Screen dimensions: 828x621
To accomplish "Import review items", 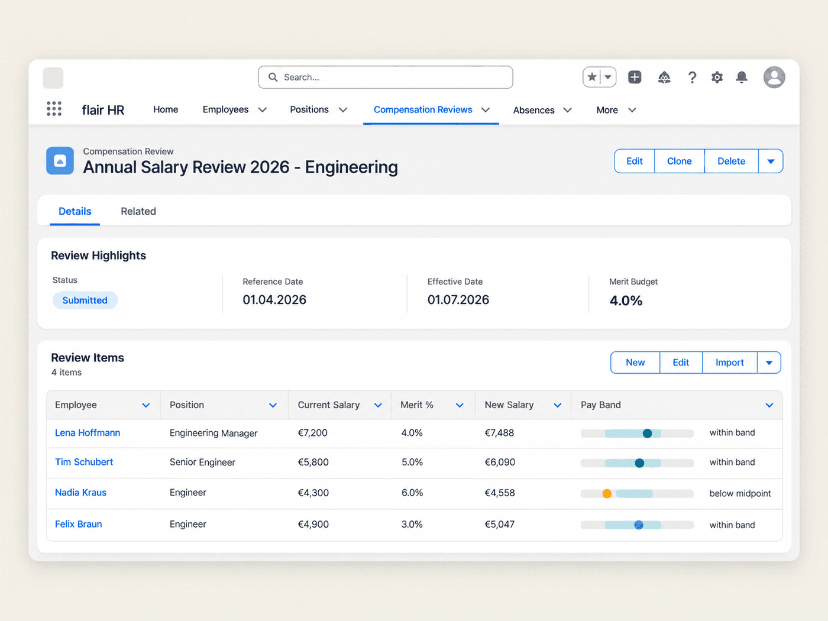I will click(730, 363).
